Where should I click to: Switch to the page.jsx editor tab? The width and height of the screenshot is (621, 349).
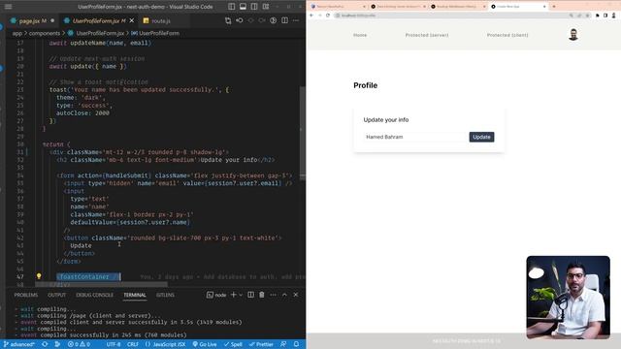pyautogui.click(x=32, y=20)
